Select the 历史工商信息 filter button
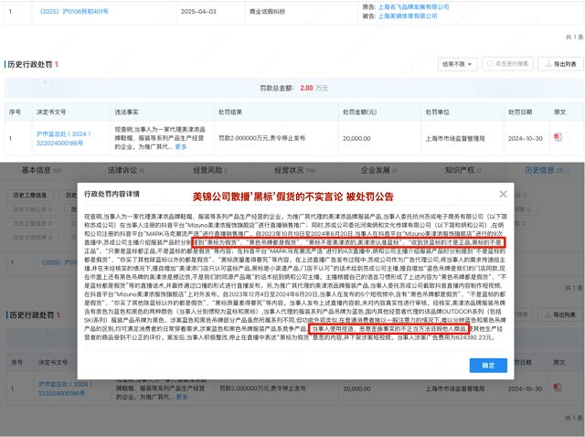 30,195
